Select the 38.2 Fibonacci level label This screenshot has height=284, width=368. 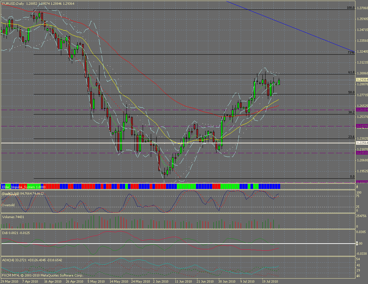pyautogui.click(x=351, y=112)
